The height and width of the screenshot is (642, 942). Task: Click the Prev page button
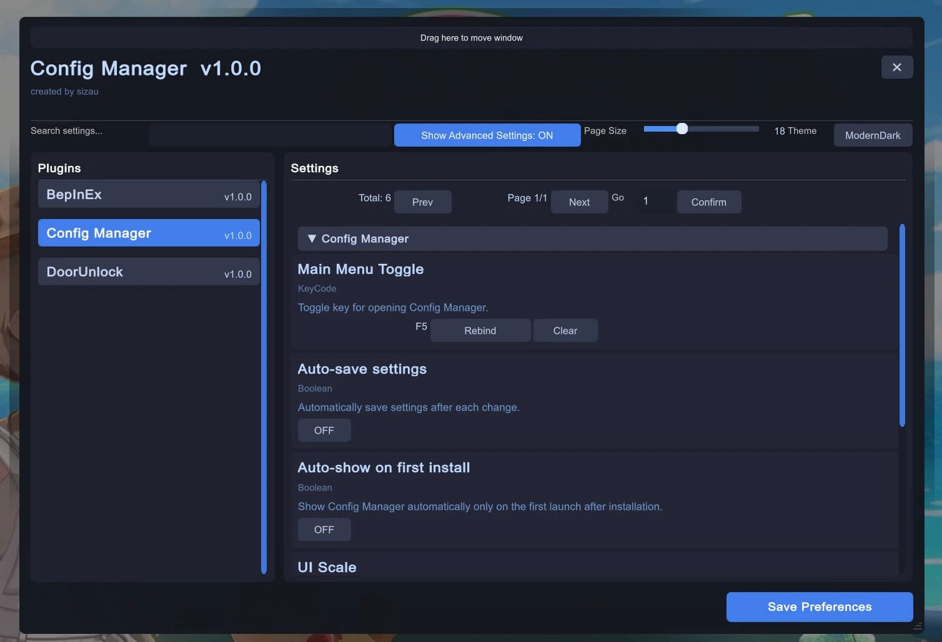[422, 202]
